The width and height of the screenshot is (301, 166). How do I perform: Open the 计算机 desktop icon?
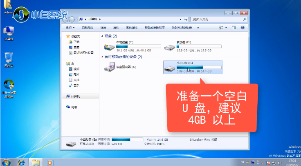tap(9, 33)
